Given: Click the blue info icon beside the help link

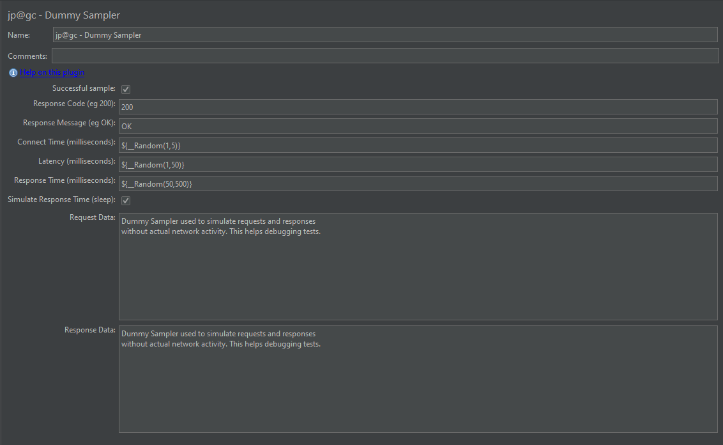Looking at the screenshot, I should coord(13,73).
